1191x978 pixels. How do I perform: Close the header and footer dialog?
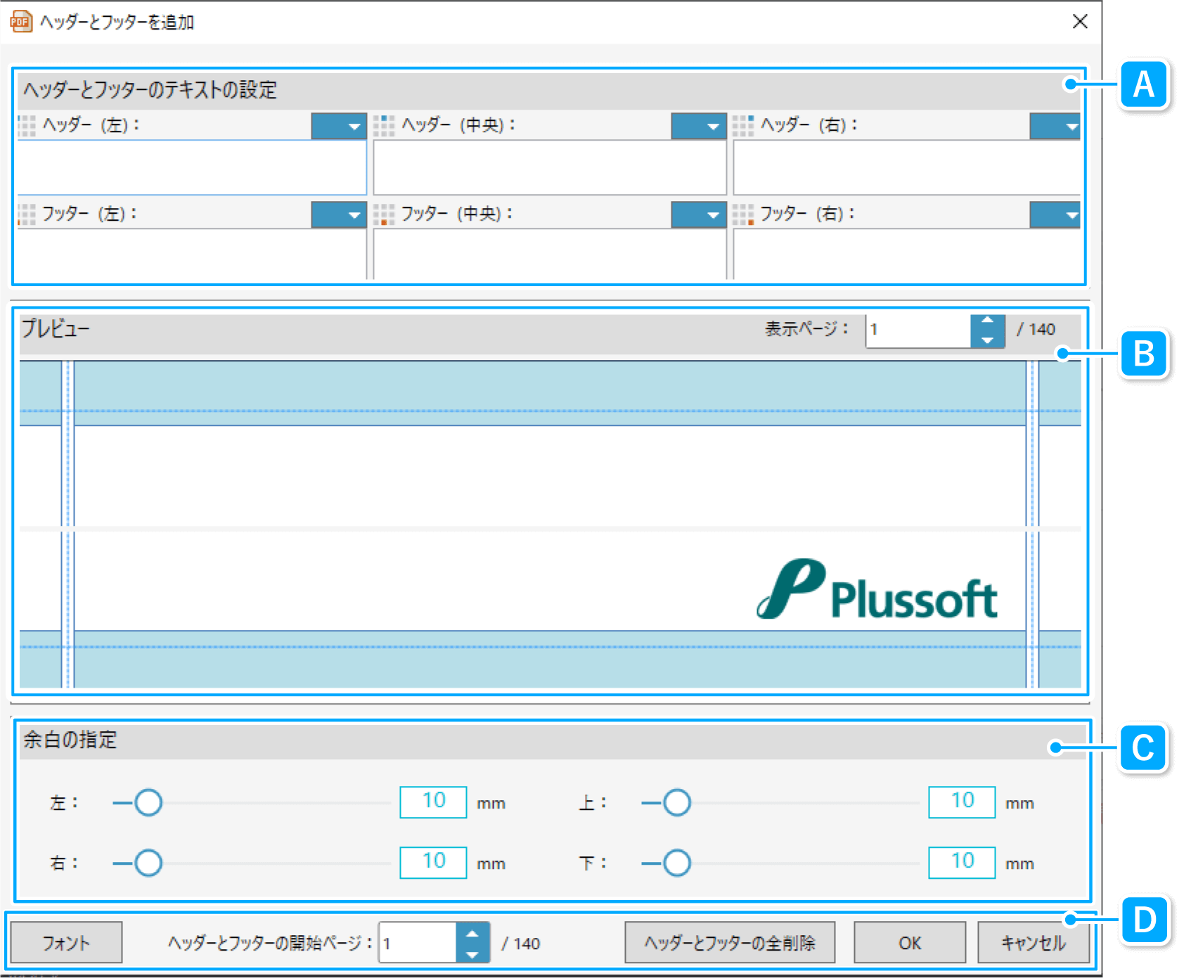[1080, 22]
